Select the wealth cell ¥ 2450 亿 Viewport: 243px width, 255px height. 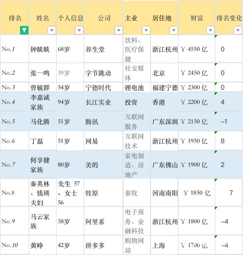pyautogui.click(x=197, y=73)
